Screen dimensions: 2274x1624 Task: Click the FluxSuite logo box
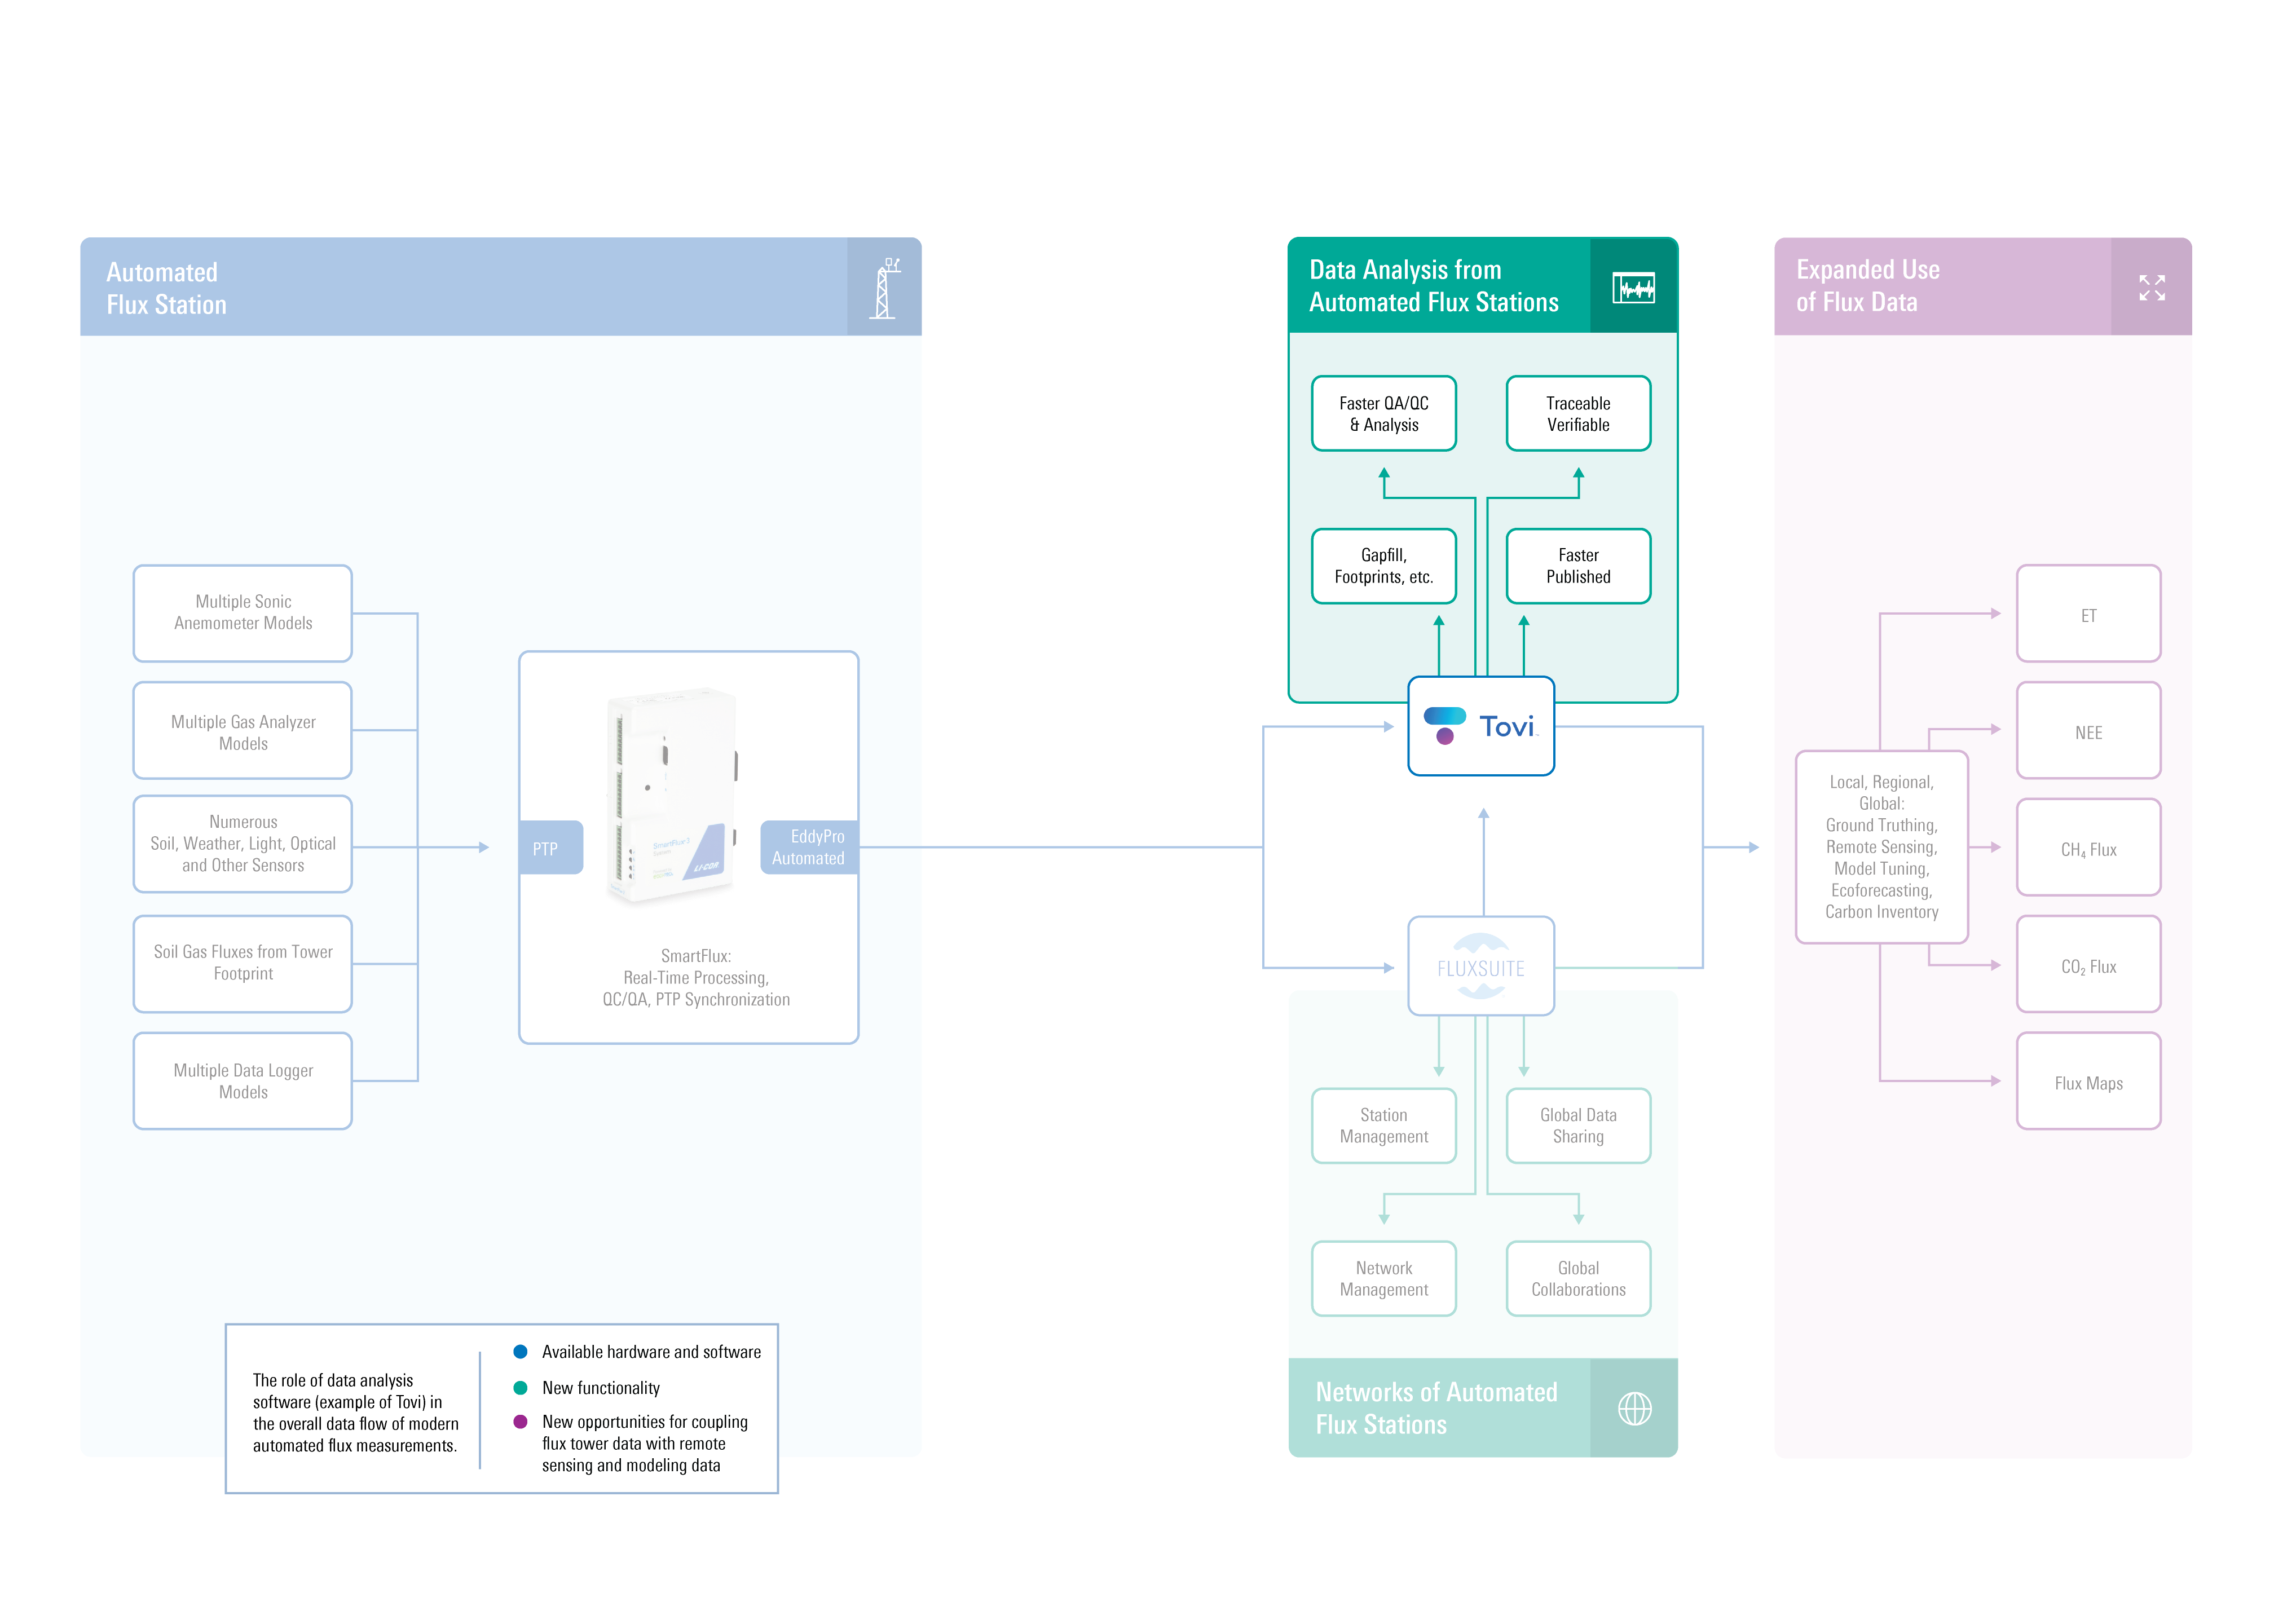tap(1480, 966)
